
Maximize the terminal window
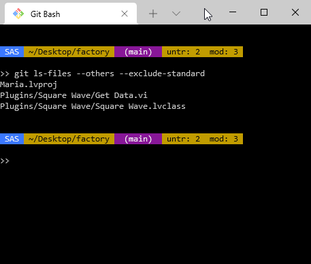click(x=264, y=12)
